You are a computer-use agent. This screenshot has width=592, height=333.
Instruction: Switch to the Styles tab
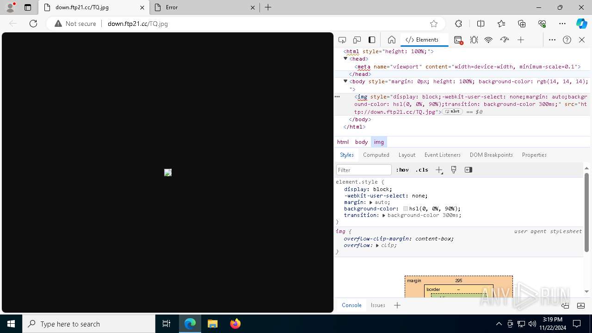point(347,155)
